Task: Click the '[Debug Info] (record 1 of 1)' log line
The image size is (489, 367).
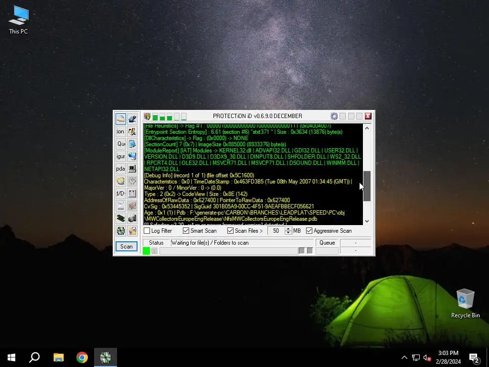Action: [199, 175]
